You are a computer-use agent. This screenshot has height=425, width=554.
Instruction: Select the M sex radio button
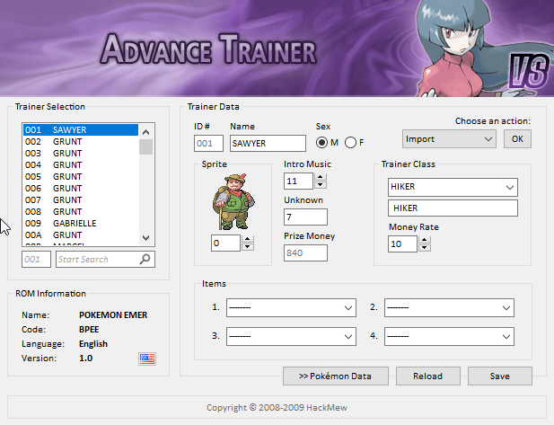tap(321, 143)
